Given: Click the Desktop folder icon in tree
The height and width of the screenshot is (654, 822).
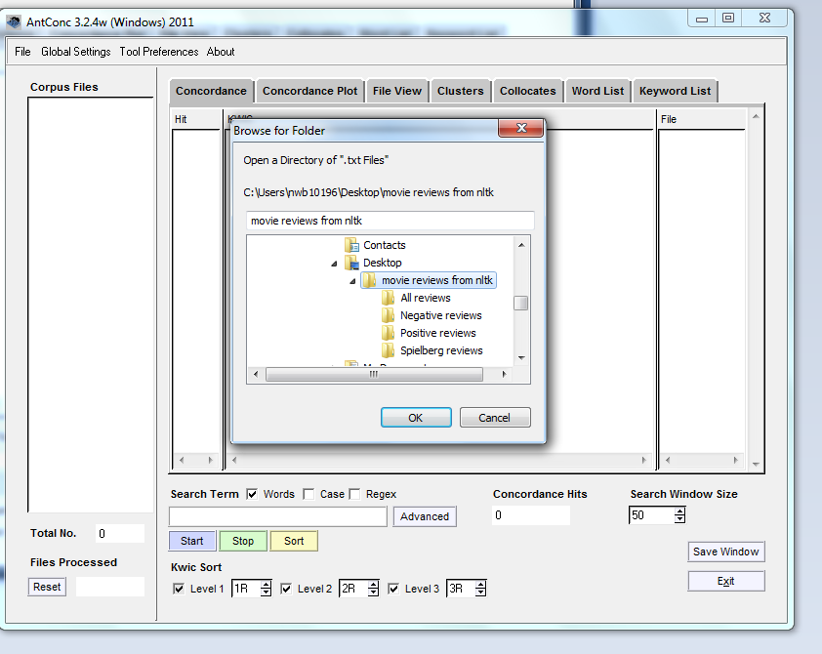Looking at the screenshot, I should [x=351, y=264].
